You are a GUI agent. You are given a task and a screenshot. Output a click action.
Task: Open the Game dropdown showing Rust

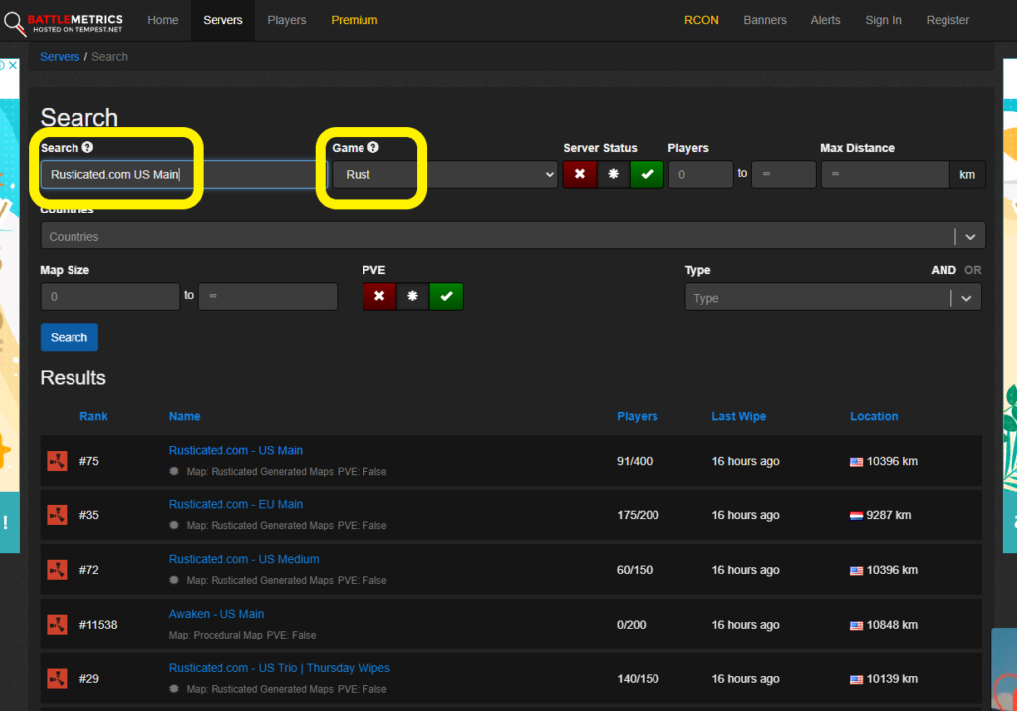pyautogui.click(x=444, y=174)
